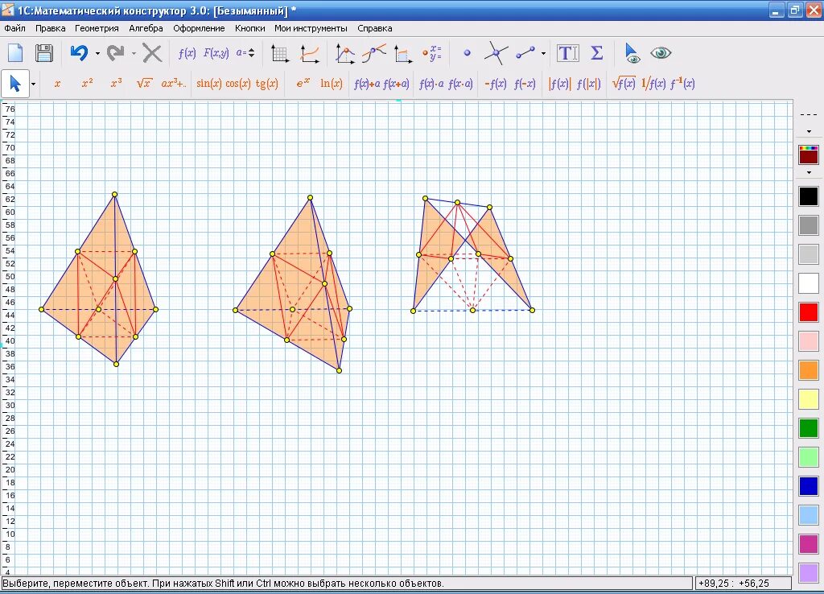Insert the x² function template
The height and width of the screenshot is (594, 824).
pos(87,83)
